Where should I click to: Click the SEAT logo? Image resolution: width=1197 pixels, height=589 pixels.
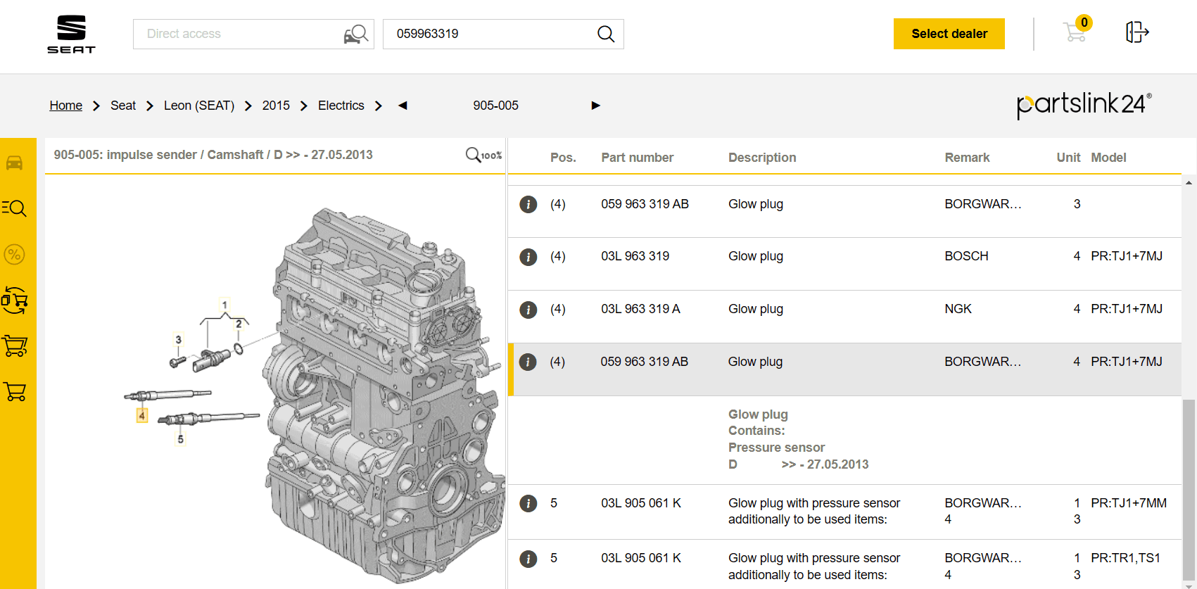[71, 34]
